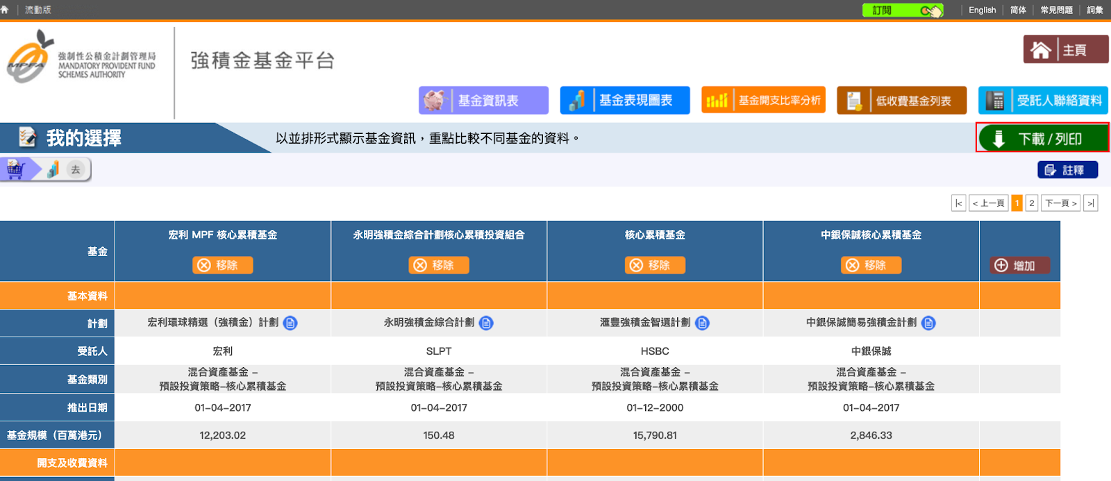Image resolution: width=1111 pixels, height=481 pixels.
Task: Open 基金開支比率分析 expense ratio analysis
Action: tap(764, 100)
